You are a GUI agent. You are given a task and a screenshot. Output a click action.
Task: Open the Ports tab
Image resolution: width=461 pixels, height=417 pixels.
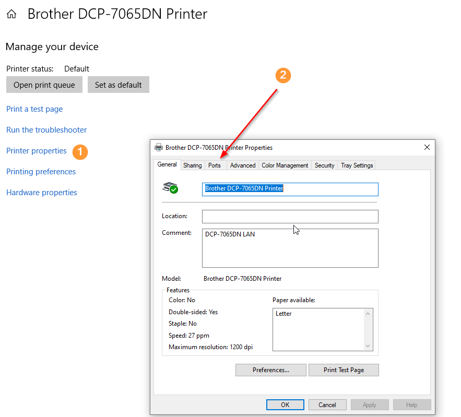[x=215, y=165]
